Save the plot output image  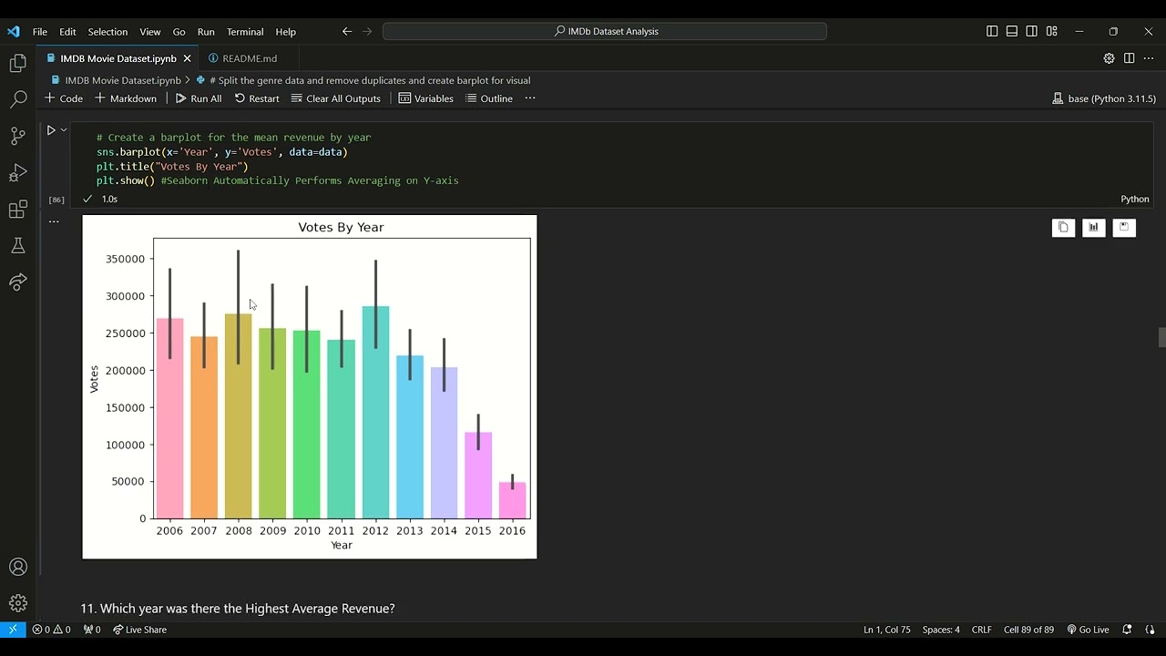pos(1124,228)
